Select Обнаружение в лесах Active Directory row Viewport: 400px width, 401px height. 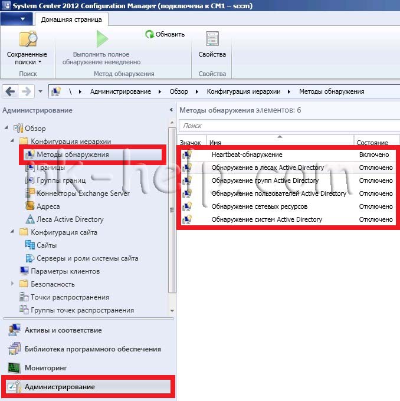point(288,167)
